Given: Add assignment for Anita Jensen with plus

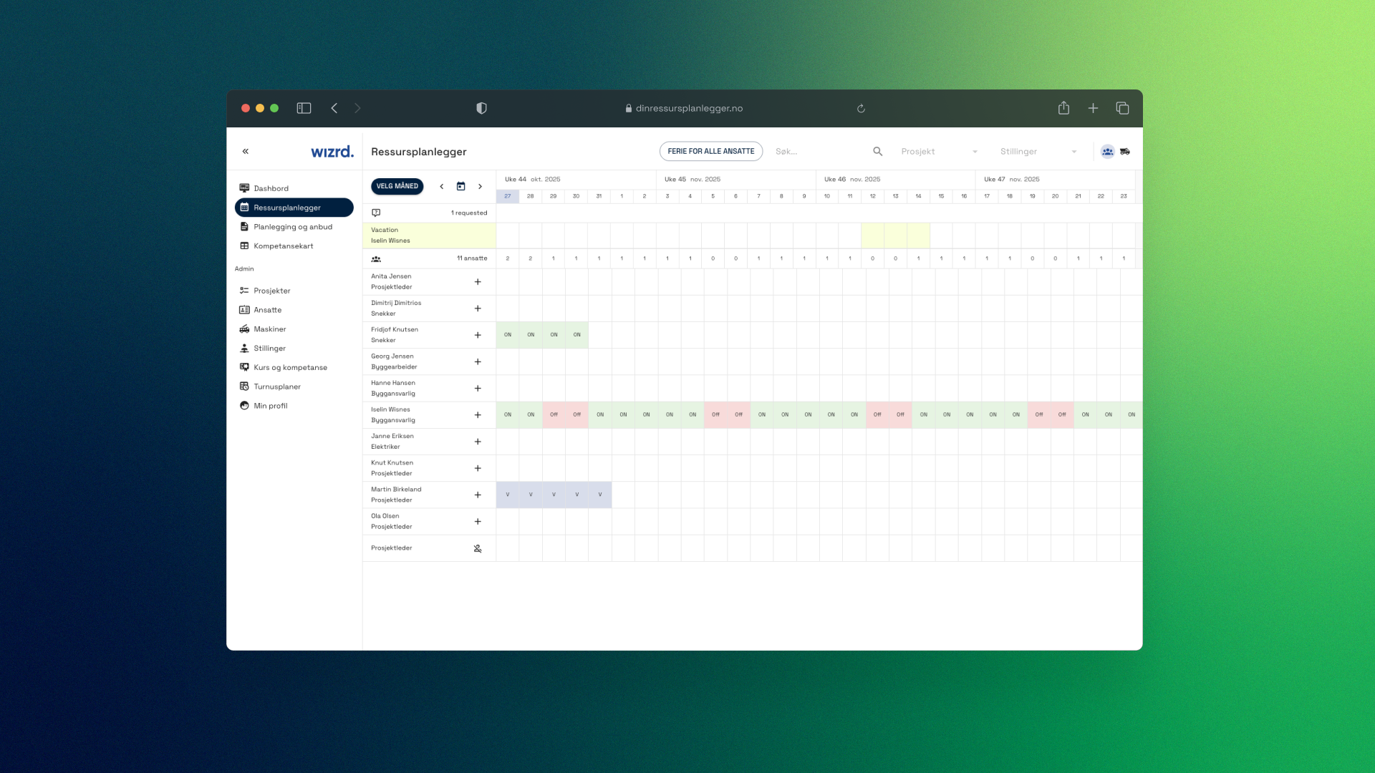Looking at the screenshot, I should (478, 282).
